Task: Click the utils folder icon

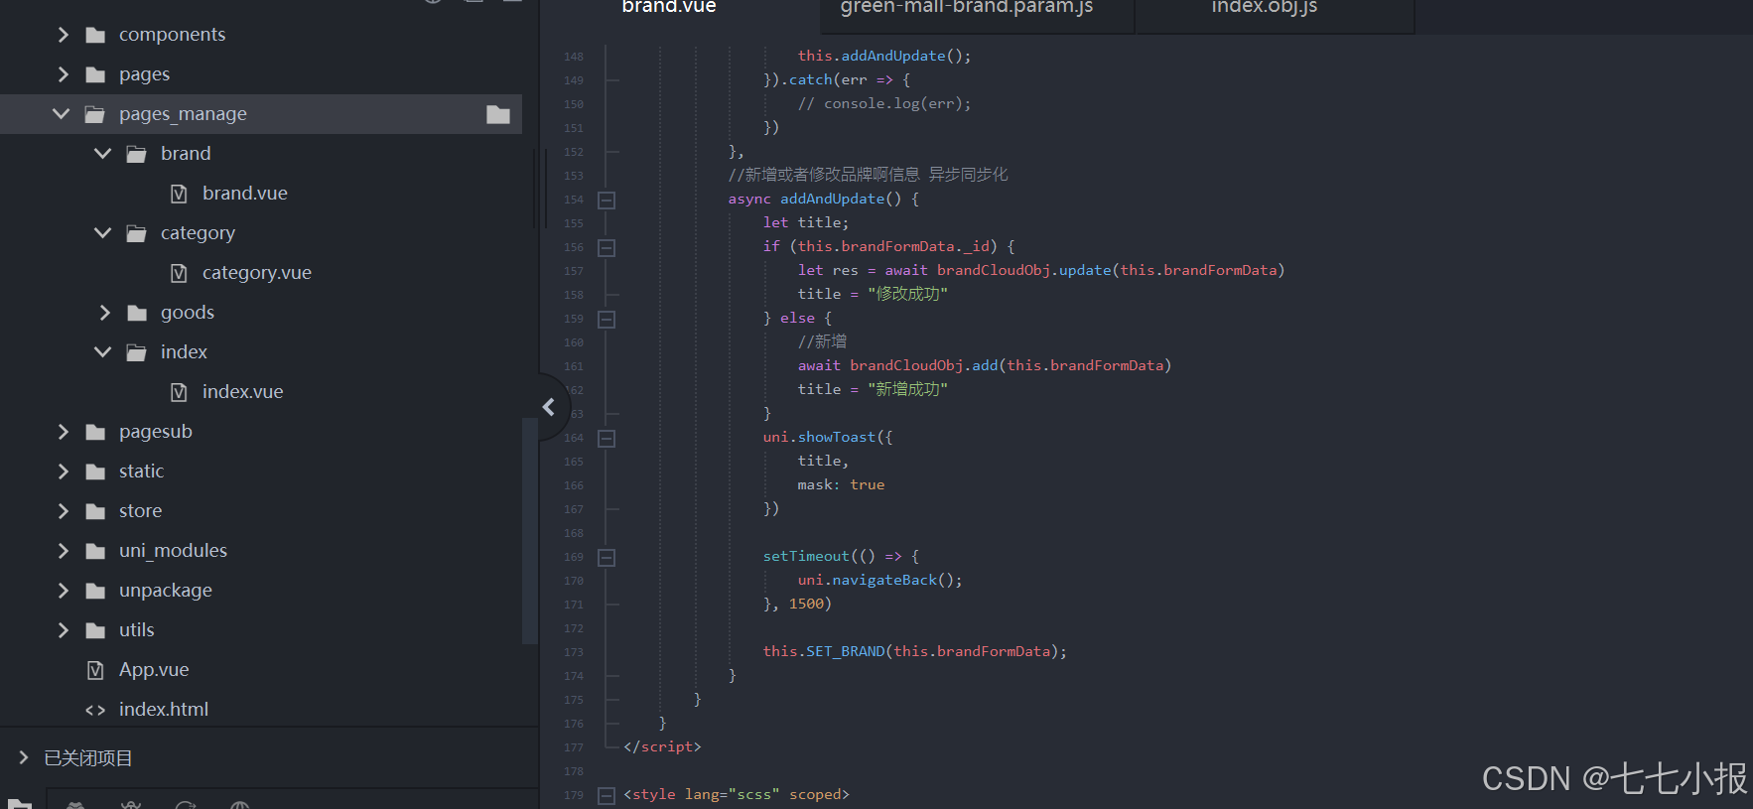Action: click(x=95, y=630)
